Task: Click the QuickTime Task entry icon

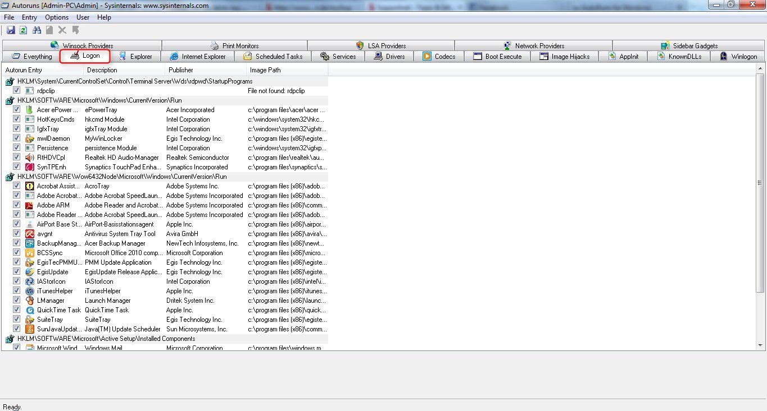Action: 30,310
